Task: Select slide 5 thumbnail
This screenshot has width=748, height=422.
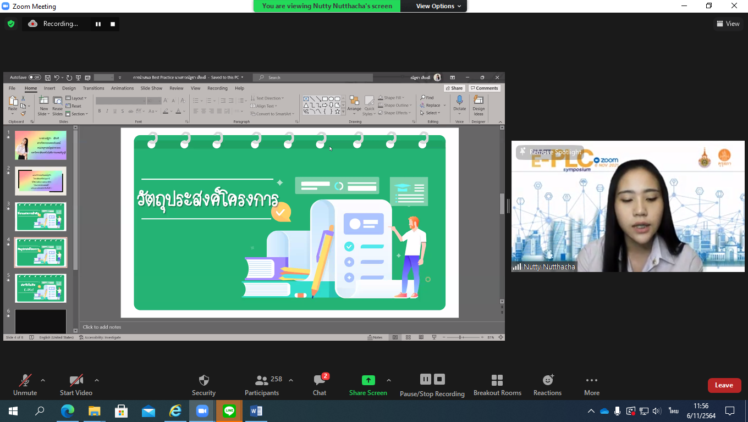Action: pos(41,288)
